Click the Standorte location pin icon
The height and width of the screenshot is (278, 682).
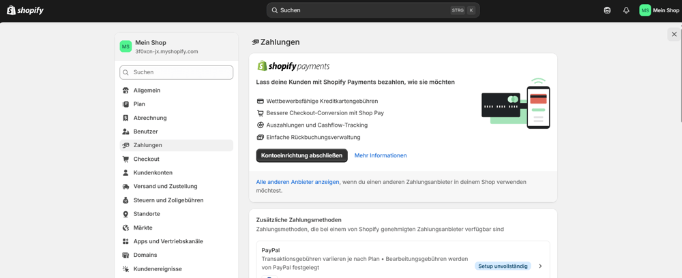125,214
